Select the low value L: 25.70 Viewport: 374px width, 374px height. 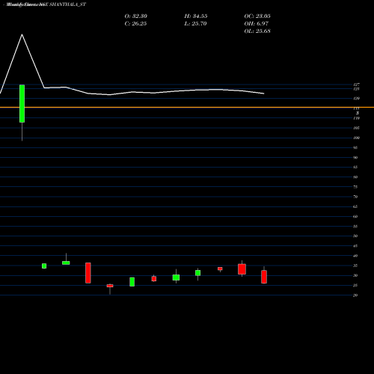pos(195,24)
